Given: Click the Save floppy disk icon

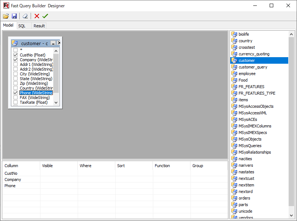Looking at the screenshot, I should (x=14, y=16).
